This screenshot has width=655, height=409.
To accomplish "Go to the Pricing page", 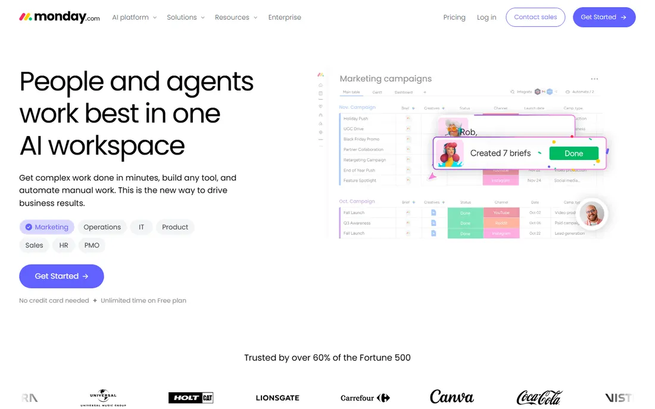I will pos(454,17).
